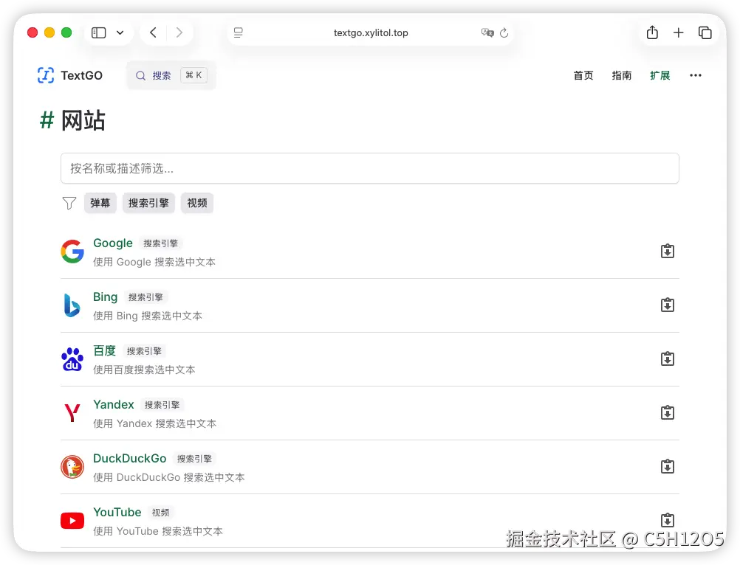This screenshot has height=565, width=740.
Task: Click the Baidu paw logo
Action: (72, 359)
